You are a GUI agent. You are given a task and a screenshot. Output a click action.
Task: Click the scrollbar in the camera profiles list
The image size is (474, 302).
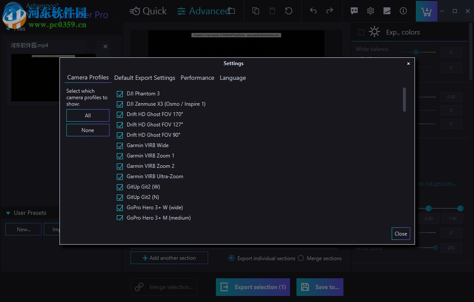(x=404, y=99)
